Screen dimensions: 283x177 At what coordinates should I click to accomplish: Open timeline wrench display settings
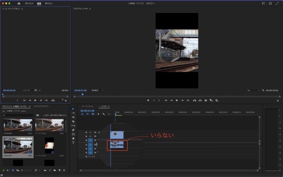(103, 114)
